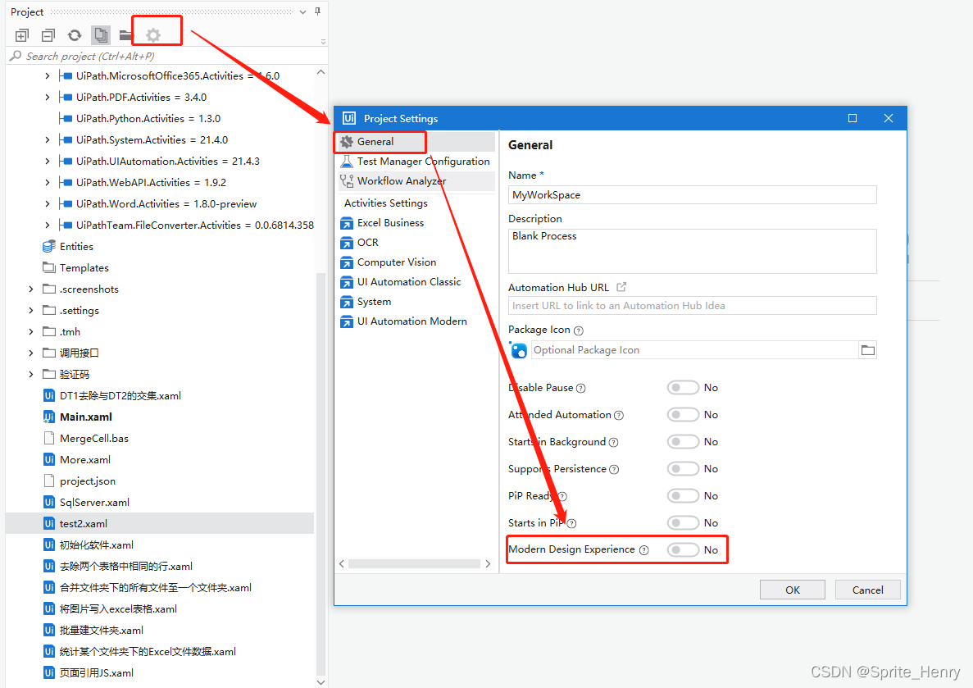
Task: Toggle Starts in PiP switch
Action: [x=683, y=523]
